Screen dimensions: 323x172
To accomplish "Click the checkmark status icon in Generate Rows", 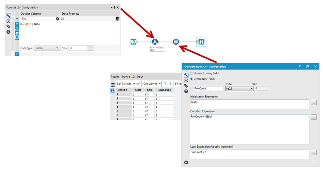I will click(186, 162).
